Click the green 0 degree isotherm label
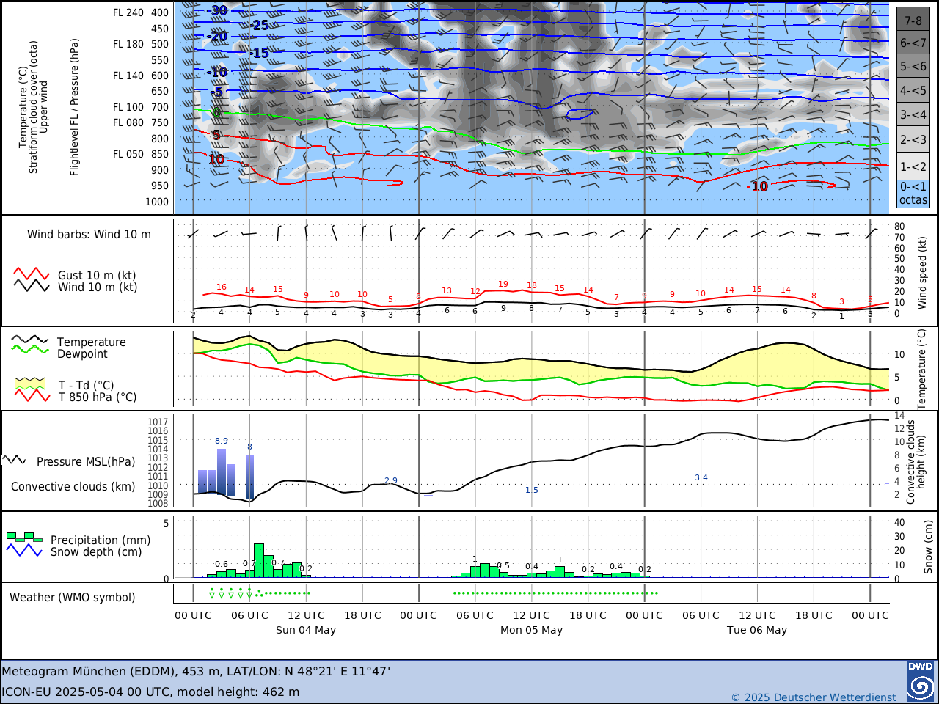939x704 pixels. 216,112
